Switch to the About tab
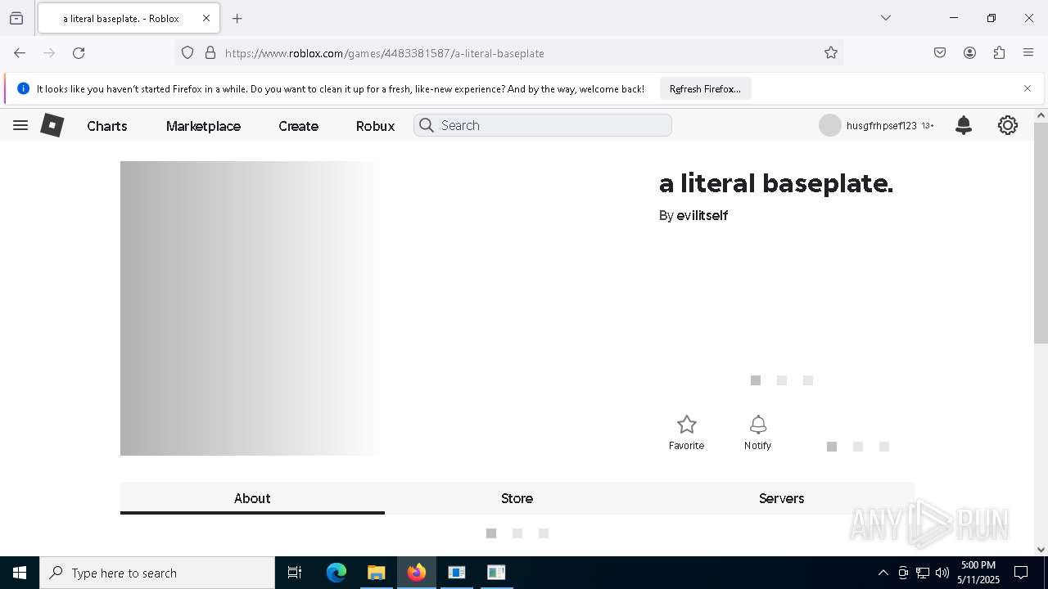The image size is (1048, 589). pyautogui.click(x=252, y=498)
